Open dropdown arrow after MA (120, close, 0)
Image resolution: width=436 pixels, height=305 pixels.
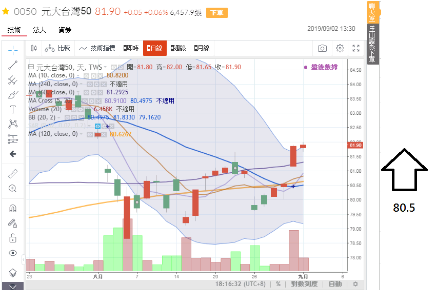click(x=81, y=134)
